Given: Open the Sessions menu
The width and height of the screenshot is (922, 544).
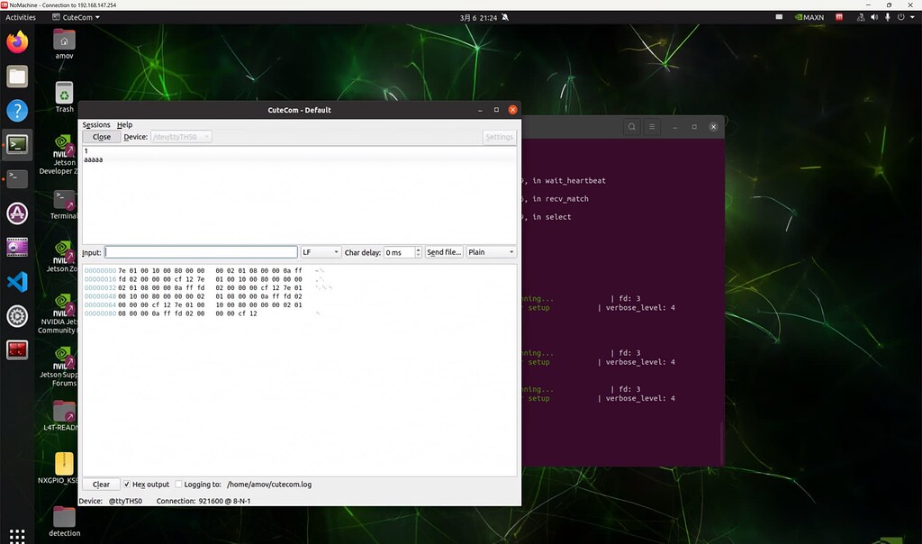Looking at the screenshot, I should click(95, 124).
